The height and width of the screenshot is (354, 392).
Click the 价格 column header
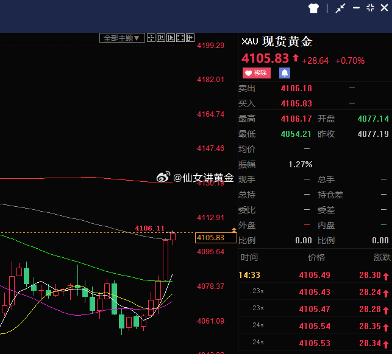coord(316,257)
